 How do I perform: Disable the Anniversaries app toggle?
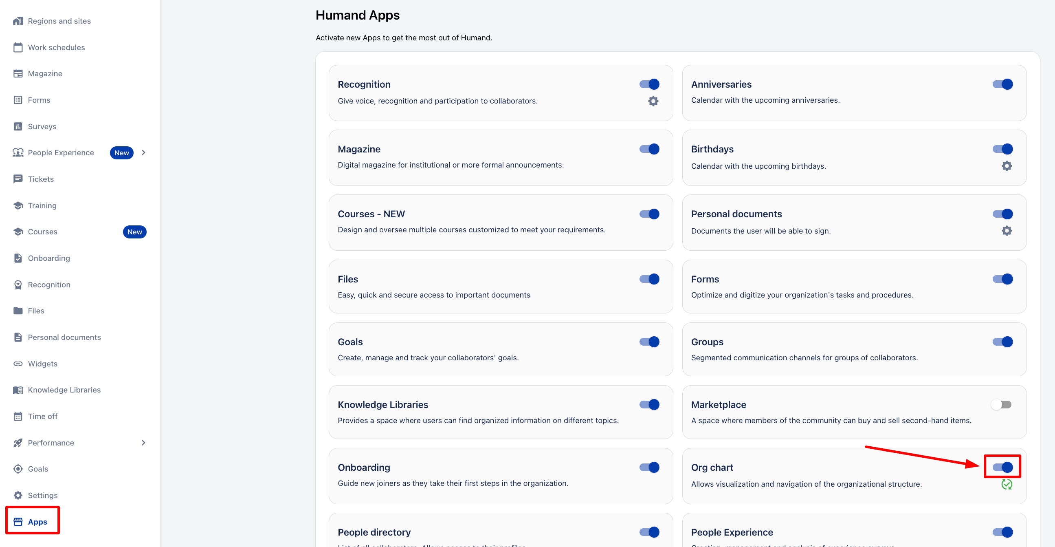[1002, 84]
